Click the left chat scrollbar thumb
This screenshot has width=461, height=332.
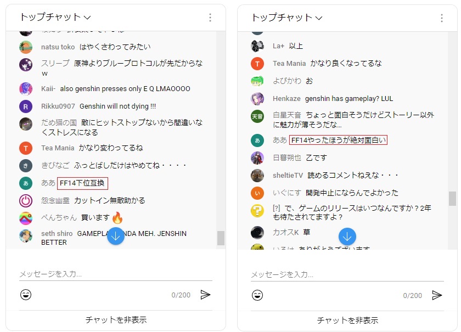pos(221,238)
